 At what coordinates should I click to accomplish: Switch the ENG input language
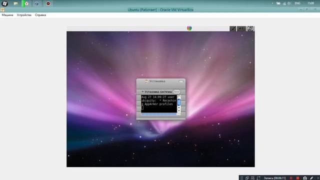click(x=297, y=3)
